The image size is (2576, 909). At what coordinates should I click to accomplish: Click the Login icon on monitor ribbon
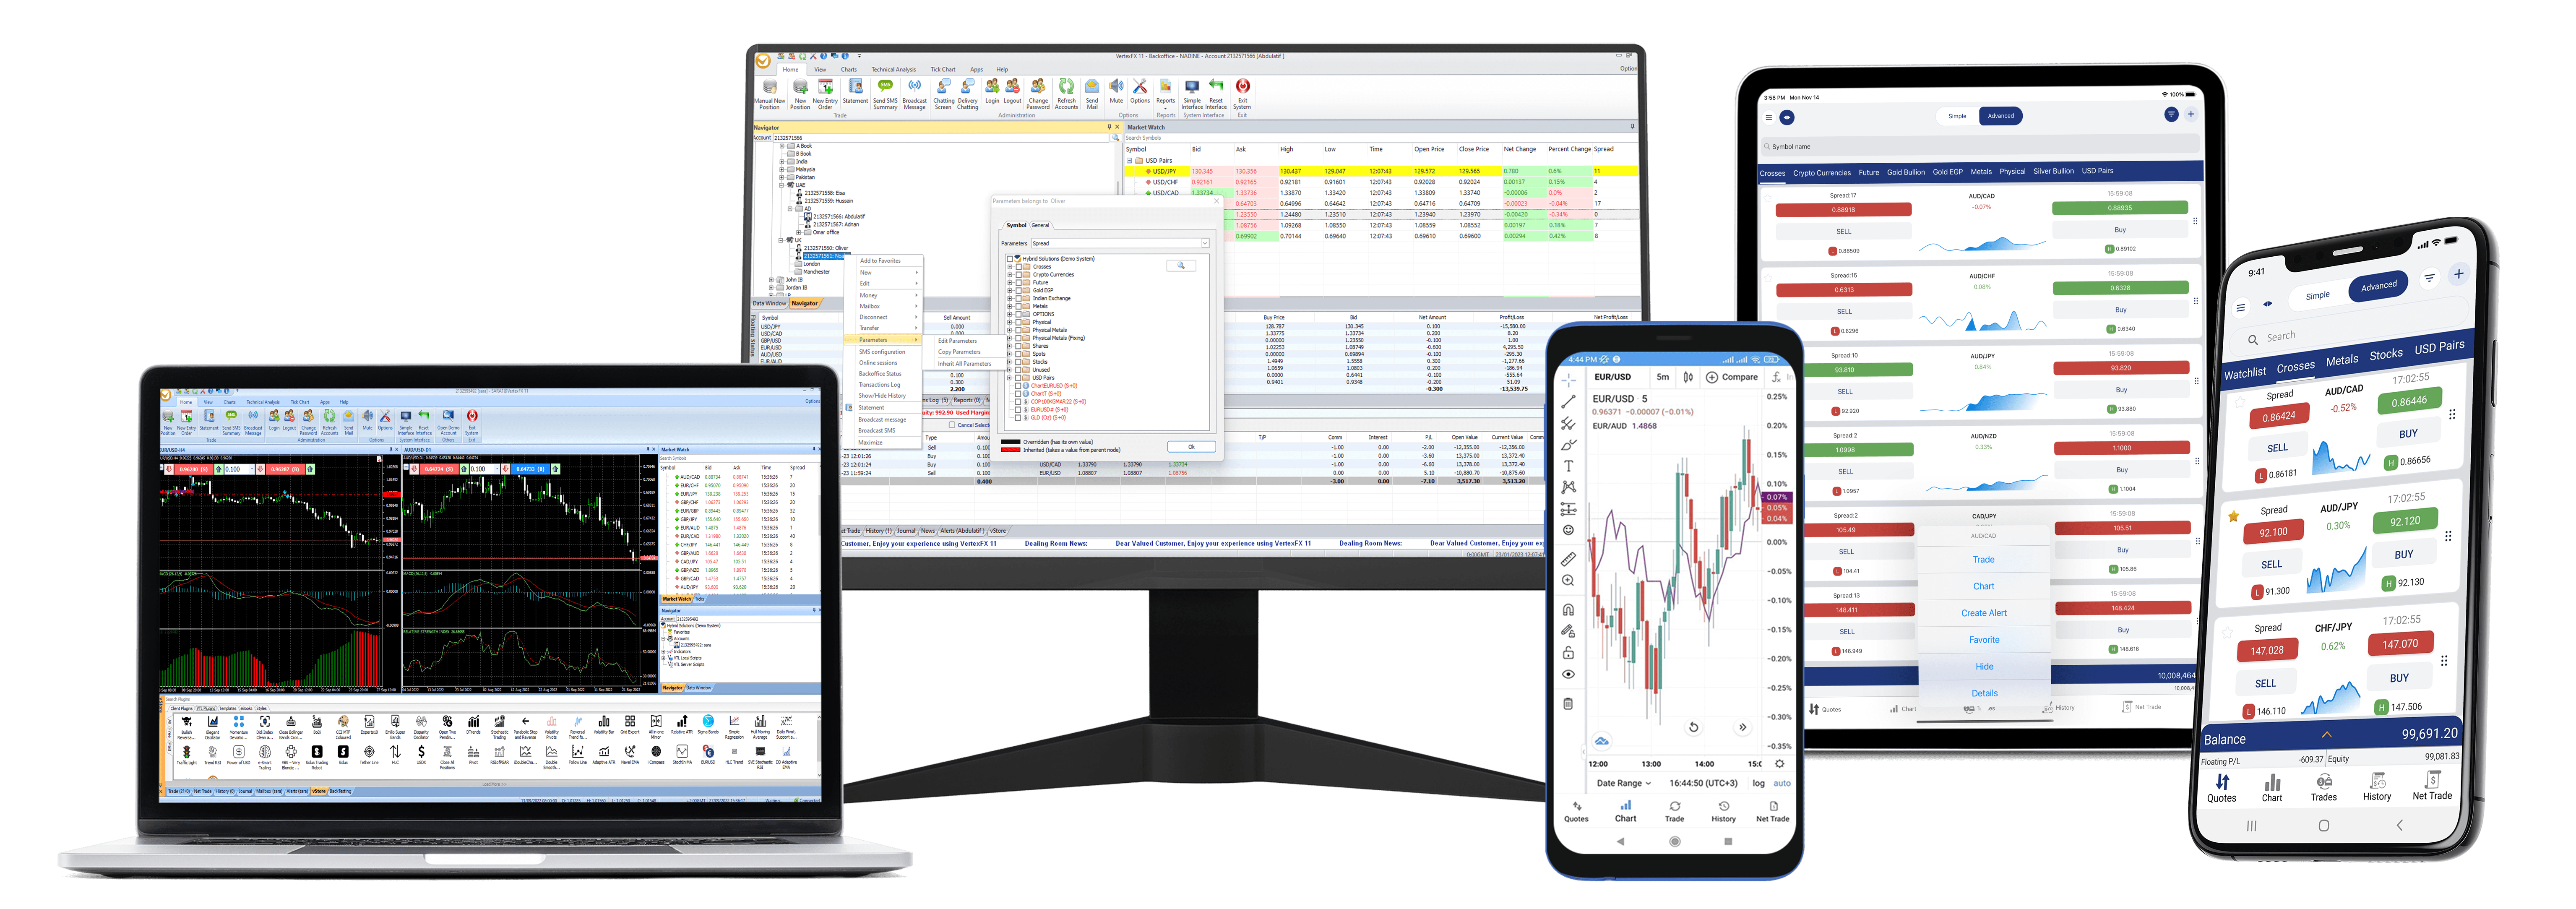[x=992, y=87]
